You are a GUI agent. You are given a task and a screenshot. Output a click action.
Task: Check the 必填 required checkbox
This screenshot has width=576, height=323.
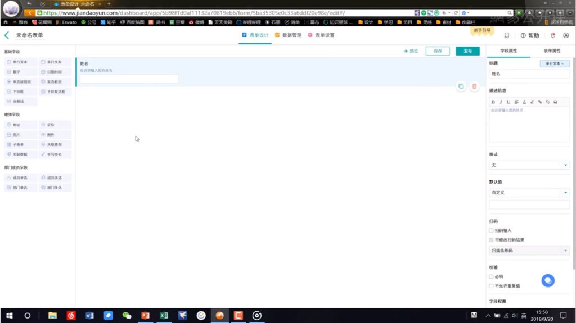click(491, 276)
